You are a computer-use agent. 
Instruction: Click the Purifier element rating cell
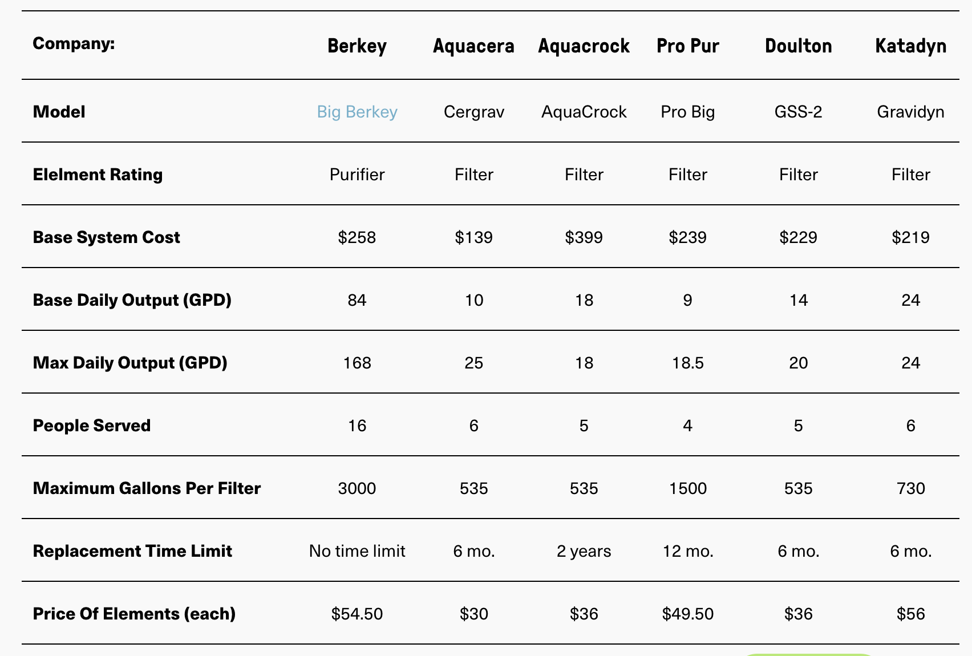point(357,175)
